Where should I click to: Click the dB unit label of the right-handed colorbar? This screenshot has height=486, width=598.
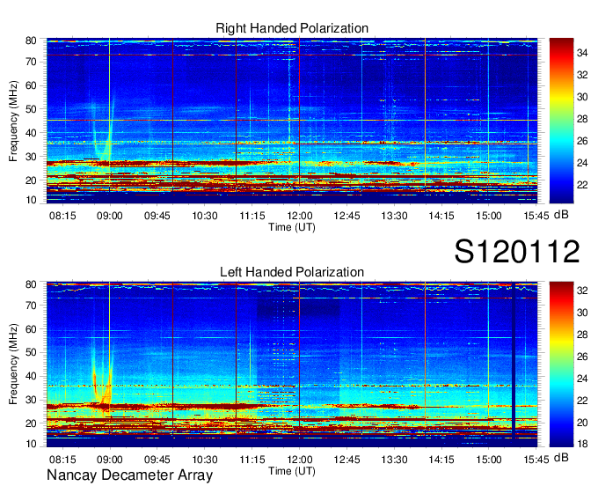pyautogui.click(x=561, y=215)
